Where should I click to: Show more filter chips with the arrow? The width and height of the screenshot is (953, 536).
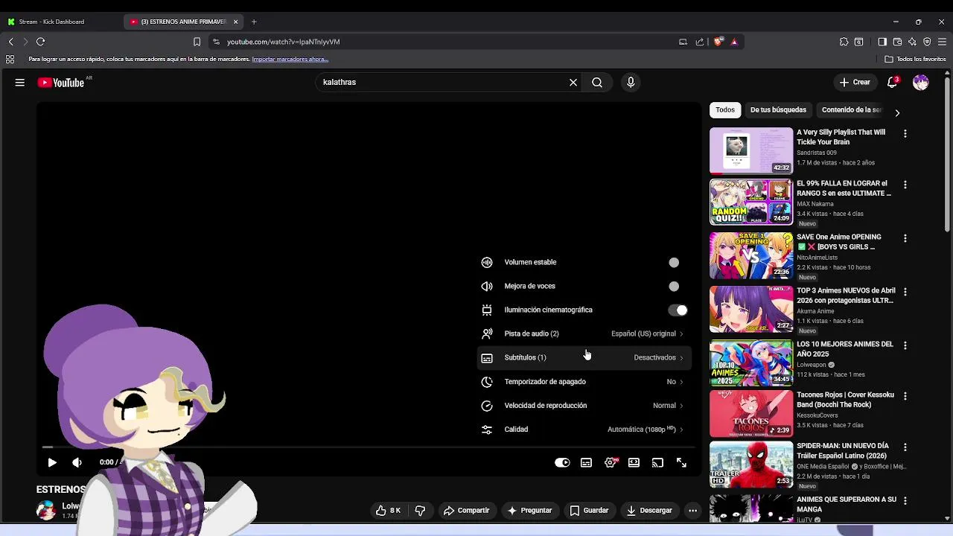coord(897,112)
